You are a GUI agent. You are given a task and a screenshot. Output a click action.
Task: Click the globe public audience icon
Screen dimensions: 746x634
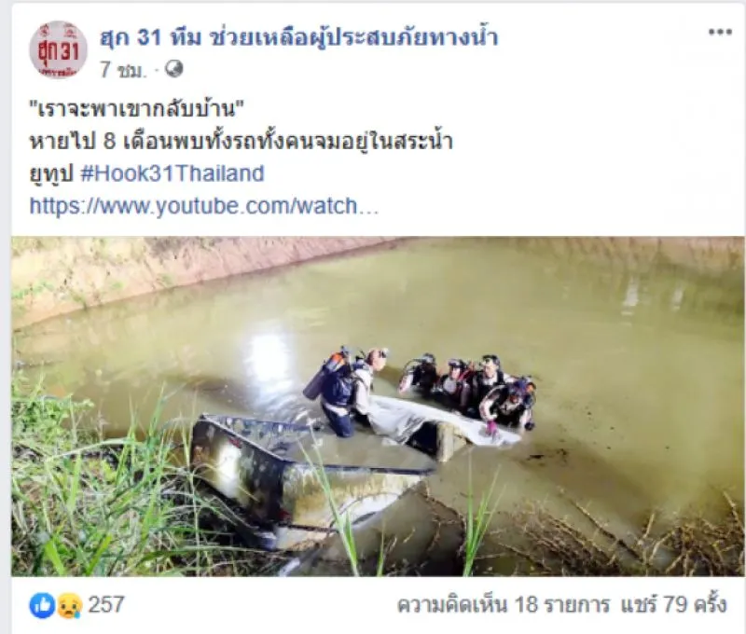point(173,69)
